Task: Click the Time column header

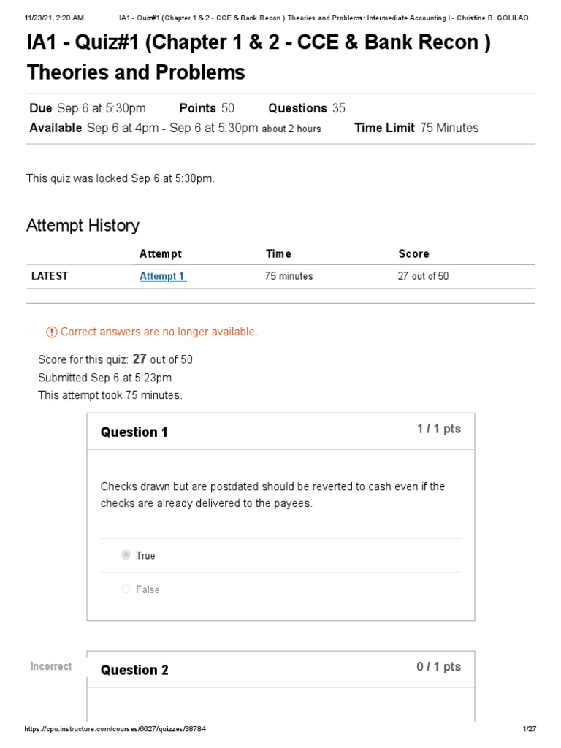Action: point(278,254)
